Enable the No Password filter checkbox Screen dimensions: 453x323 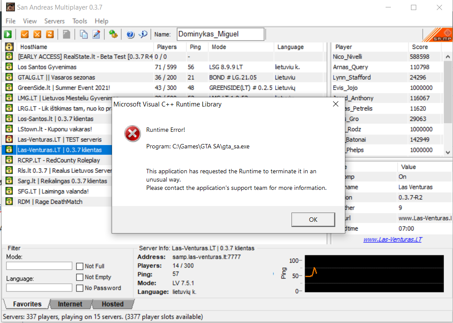(x=80, y=288)
